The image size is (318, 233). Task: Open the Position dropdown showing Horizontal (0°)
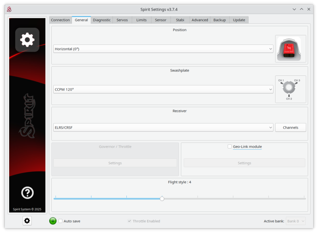pos(163,48)
